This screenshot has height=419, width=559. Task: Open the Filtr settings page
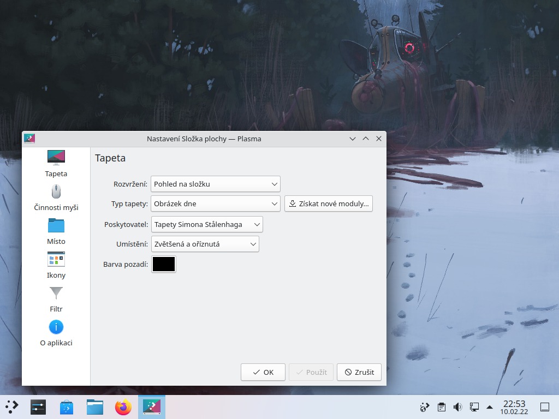click(x=56, y=300)
